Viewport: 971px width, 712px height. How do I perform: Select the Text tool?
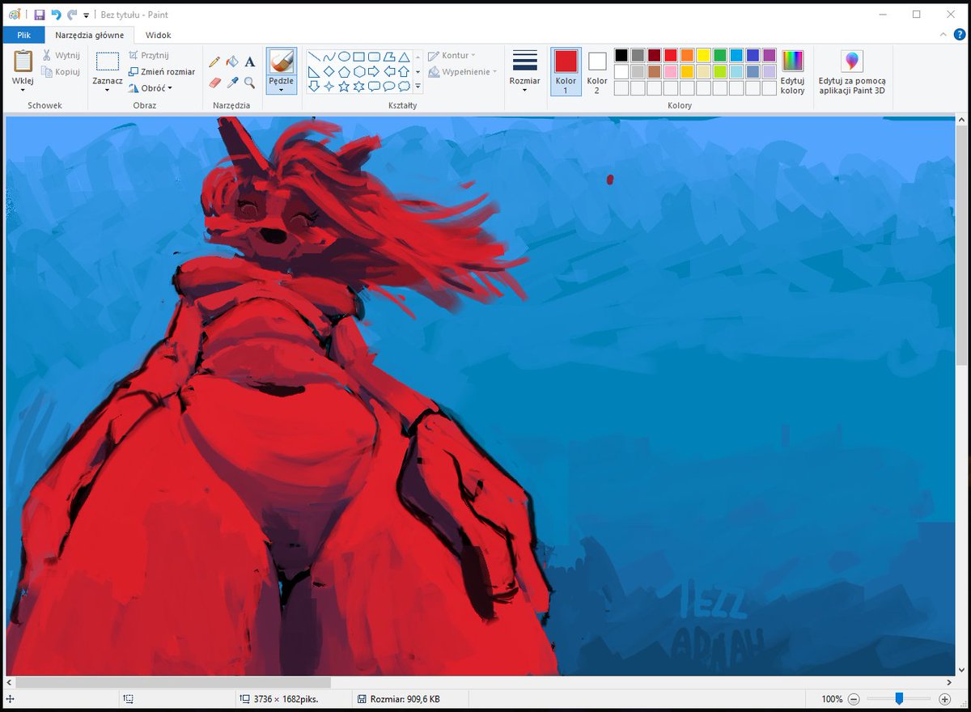pos(249,61)
